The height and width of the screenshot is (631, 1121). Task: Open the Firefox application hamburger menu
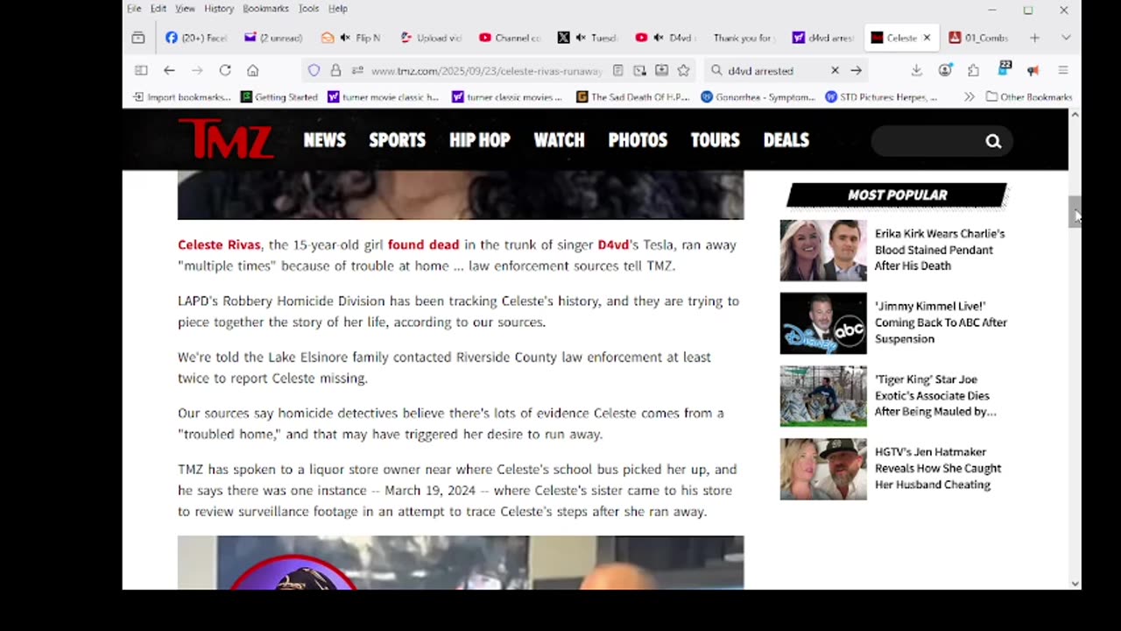[1063, 70]
